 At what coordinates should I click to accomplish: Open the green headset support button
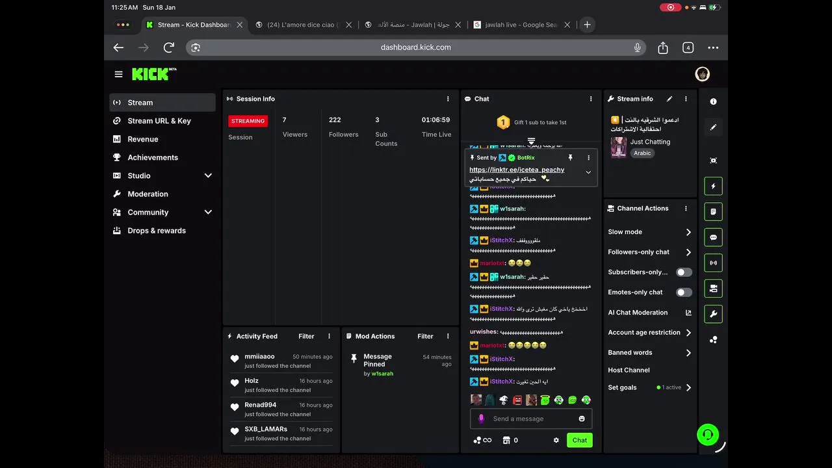[x=708, y=434]
